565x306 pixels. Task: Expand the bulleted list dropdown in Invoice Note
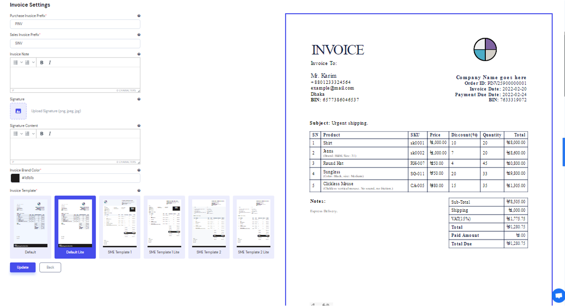click(x=21, y=62)
